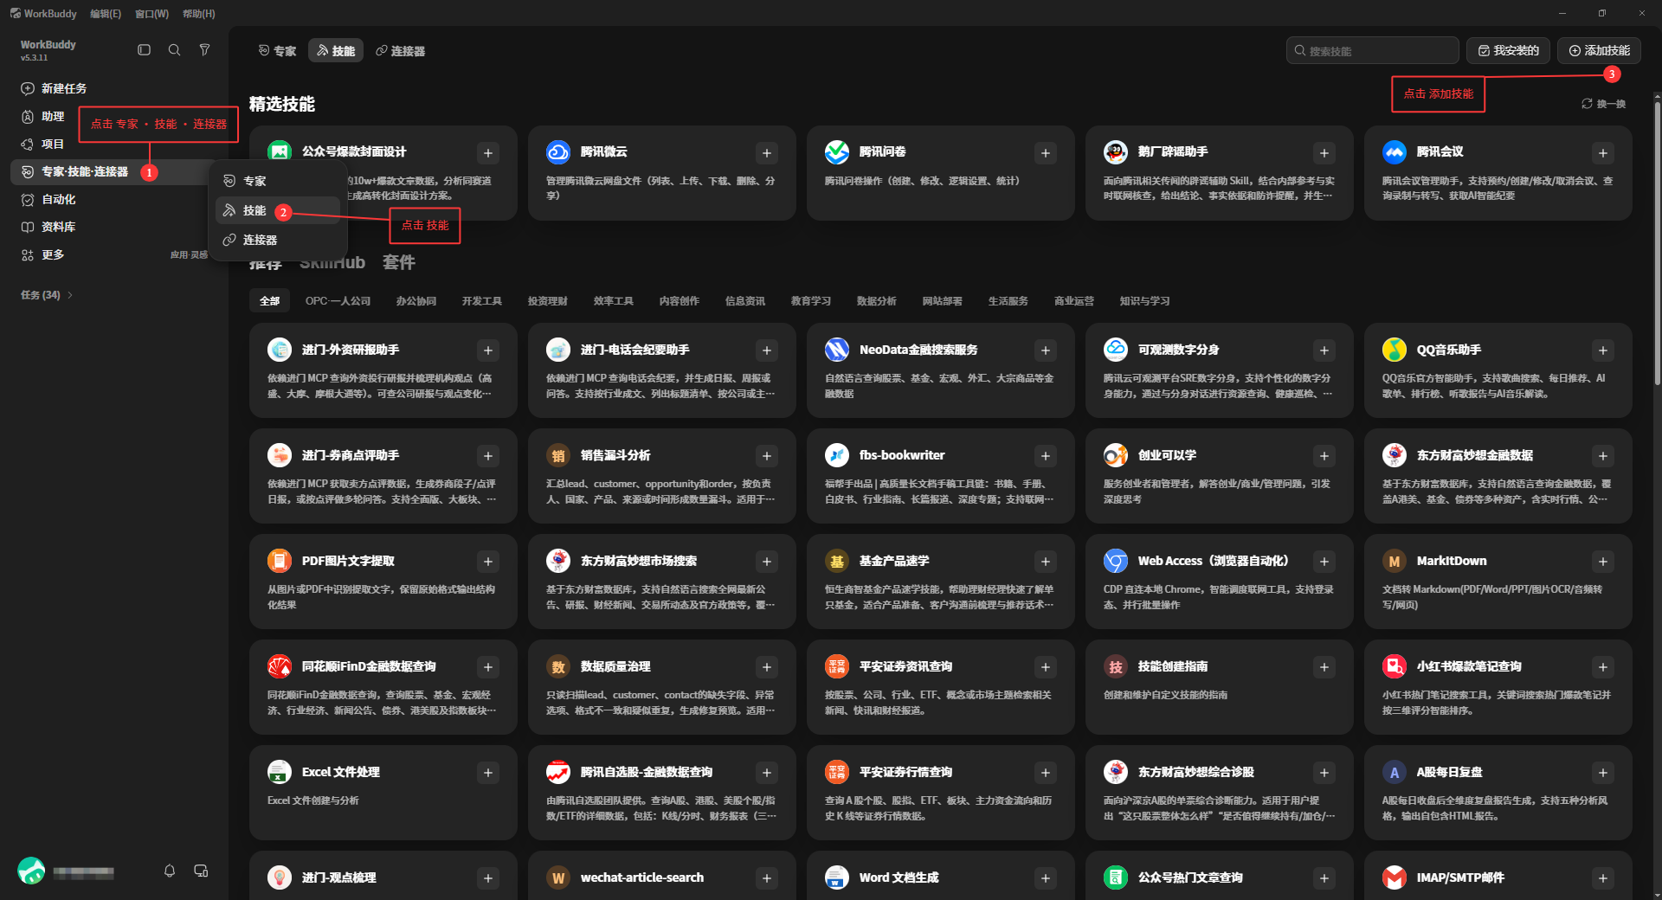Switch to the 专家 tab at top

(x=278, y=51)
